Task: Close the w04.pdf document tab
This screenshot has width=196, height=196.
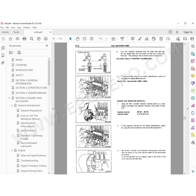Action: point(50,32)
